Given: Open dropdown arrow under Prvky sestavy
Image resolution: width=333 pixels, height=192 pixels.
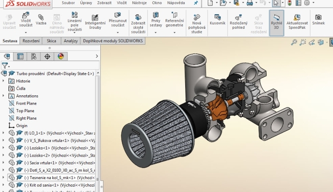Looking at the screenshot, I should 156,32.
